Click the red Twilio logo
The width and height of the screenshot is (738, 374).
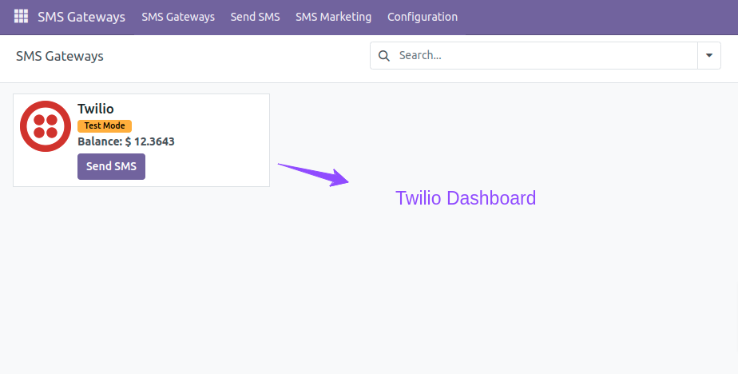46,126
